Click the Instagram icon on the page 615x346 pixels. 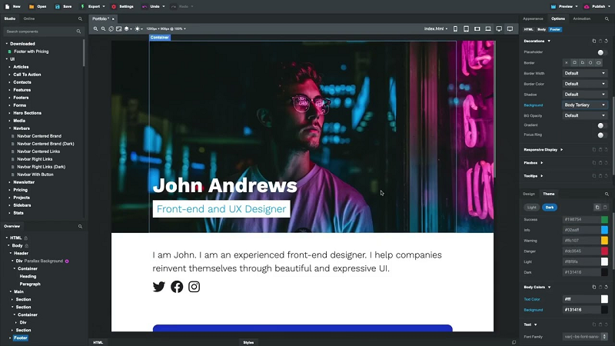coord(194,287)
